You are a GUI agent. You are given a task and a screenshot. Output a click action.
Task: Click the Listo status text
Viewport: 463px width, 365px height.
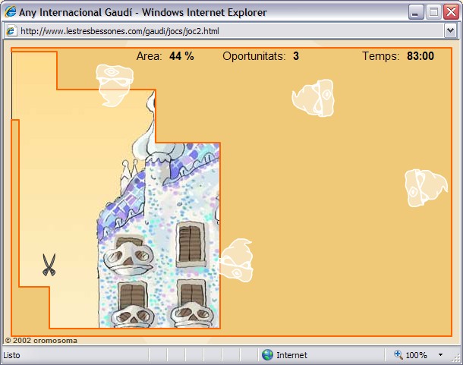pos(12,355)
